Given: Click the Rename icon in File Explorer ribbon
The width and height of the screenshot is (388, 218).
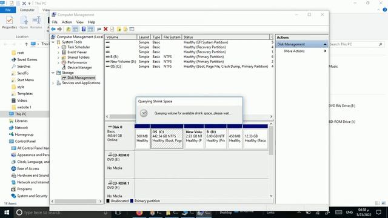Looking at the screenshot, I should click(36, 20).
